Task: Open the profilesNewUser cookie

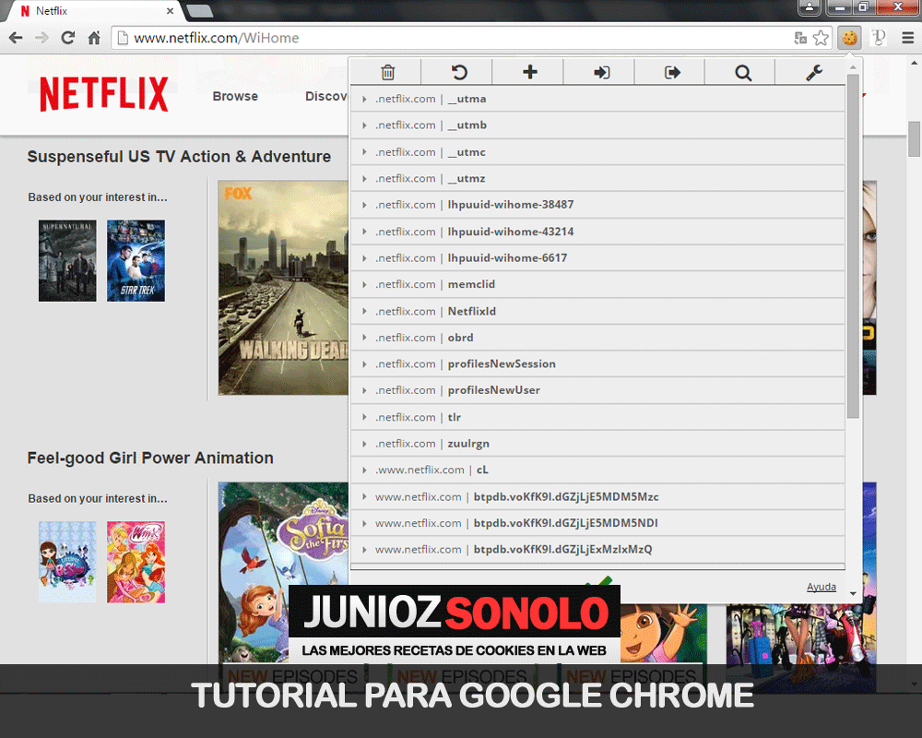Action: [598, 390]
